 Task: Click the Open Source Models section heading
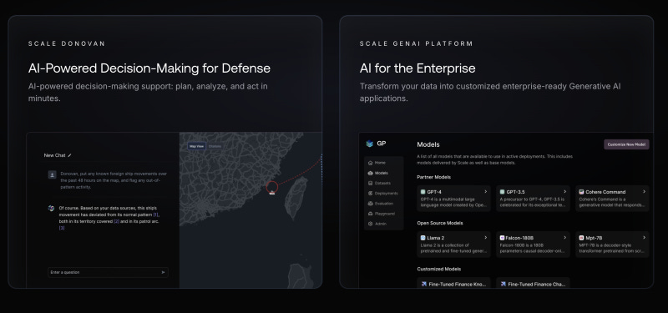(x=440, y=223)
